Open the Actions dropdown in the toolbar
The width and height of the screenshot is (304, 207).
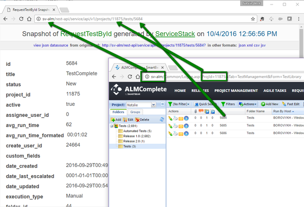(x=248, y=104)
